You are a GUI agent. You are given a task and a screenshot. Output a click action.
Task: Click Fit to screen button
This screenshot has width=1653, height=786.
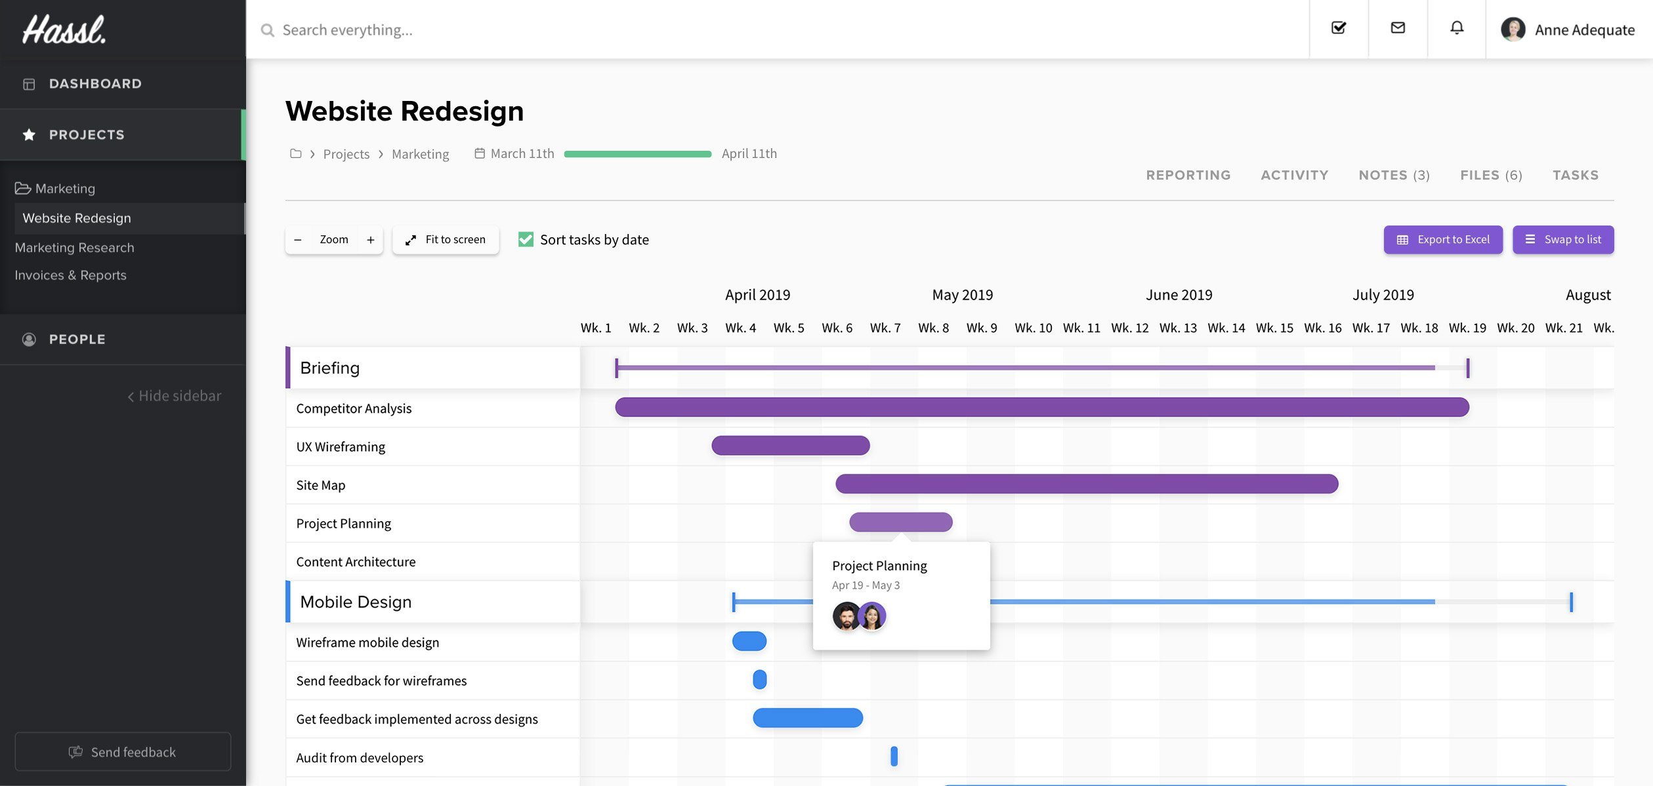tap(446, 240)
